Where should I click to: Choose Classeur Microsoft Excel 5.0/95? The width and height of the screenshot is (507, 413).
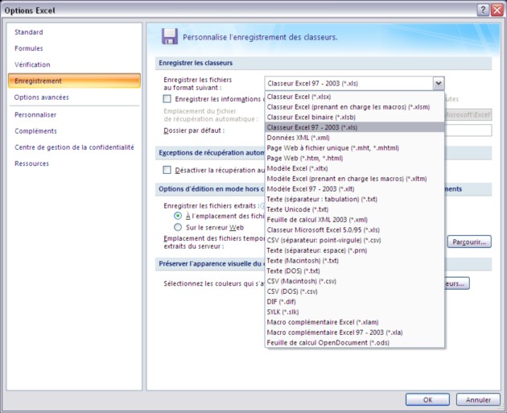click(354, 230)
